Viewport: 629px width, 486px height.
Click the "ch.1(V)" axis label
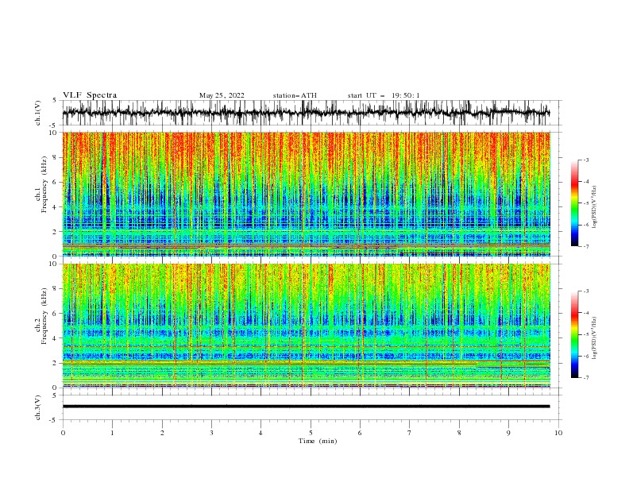(38, 113)
